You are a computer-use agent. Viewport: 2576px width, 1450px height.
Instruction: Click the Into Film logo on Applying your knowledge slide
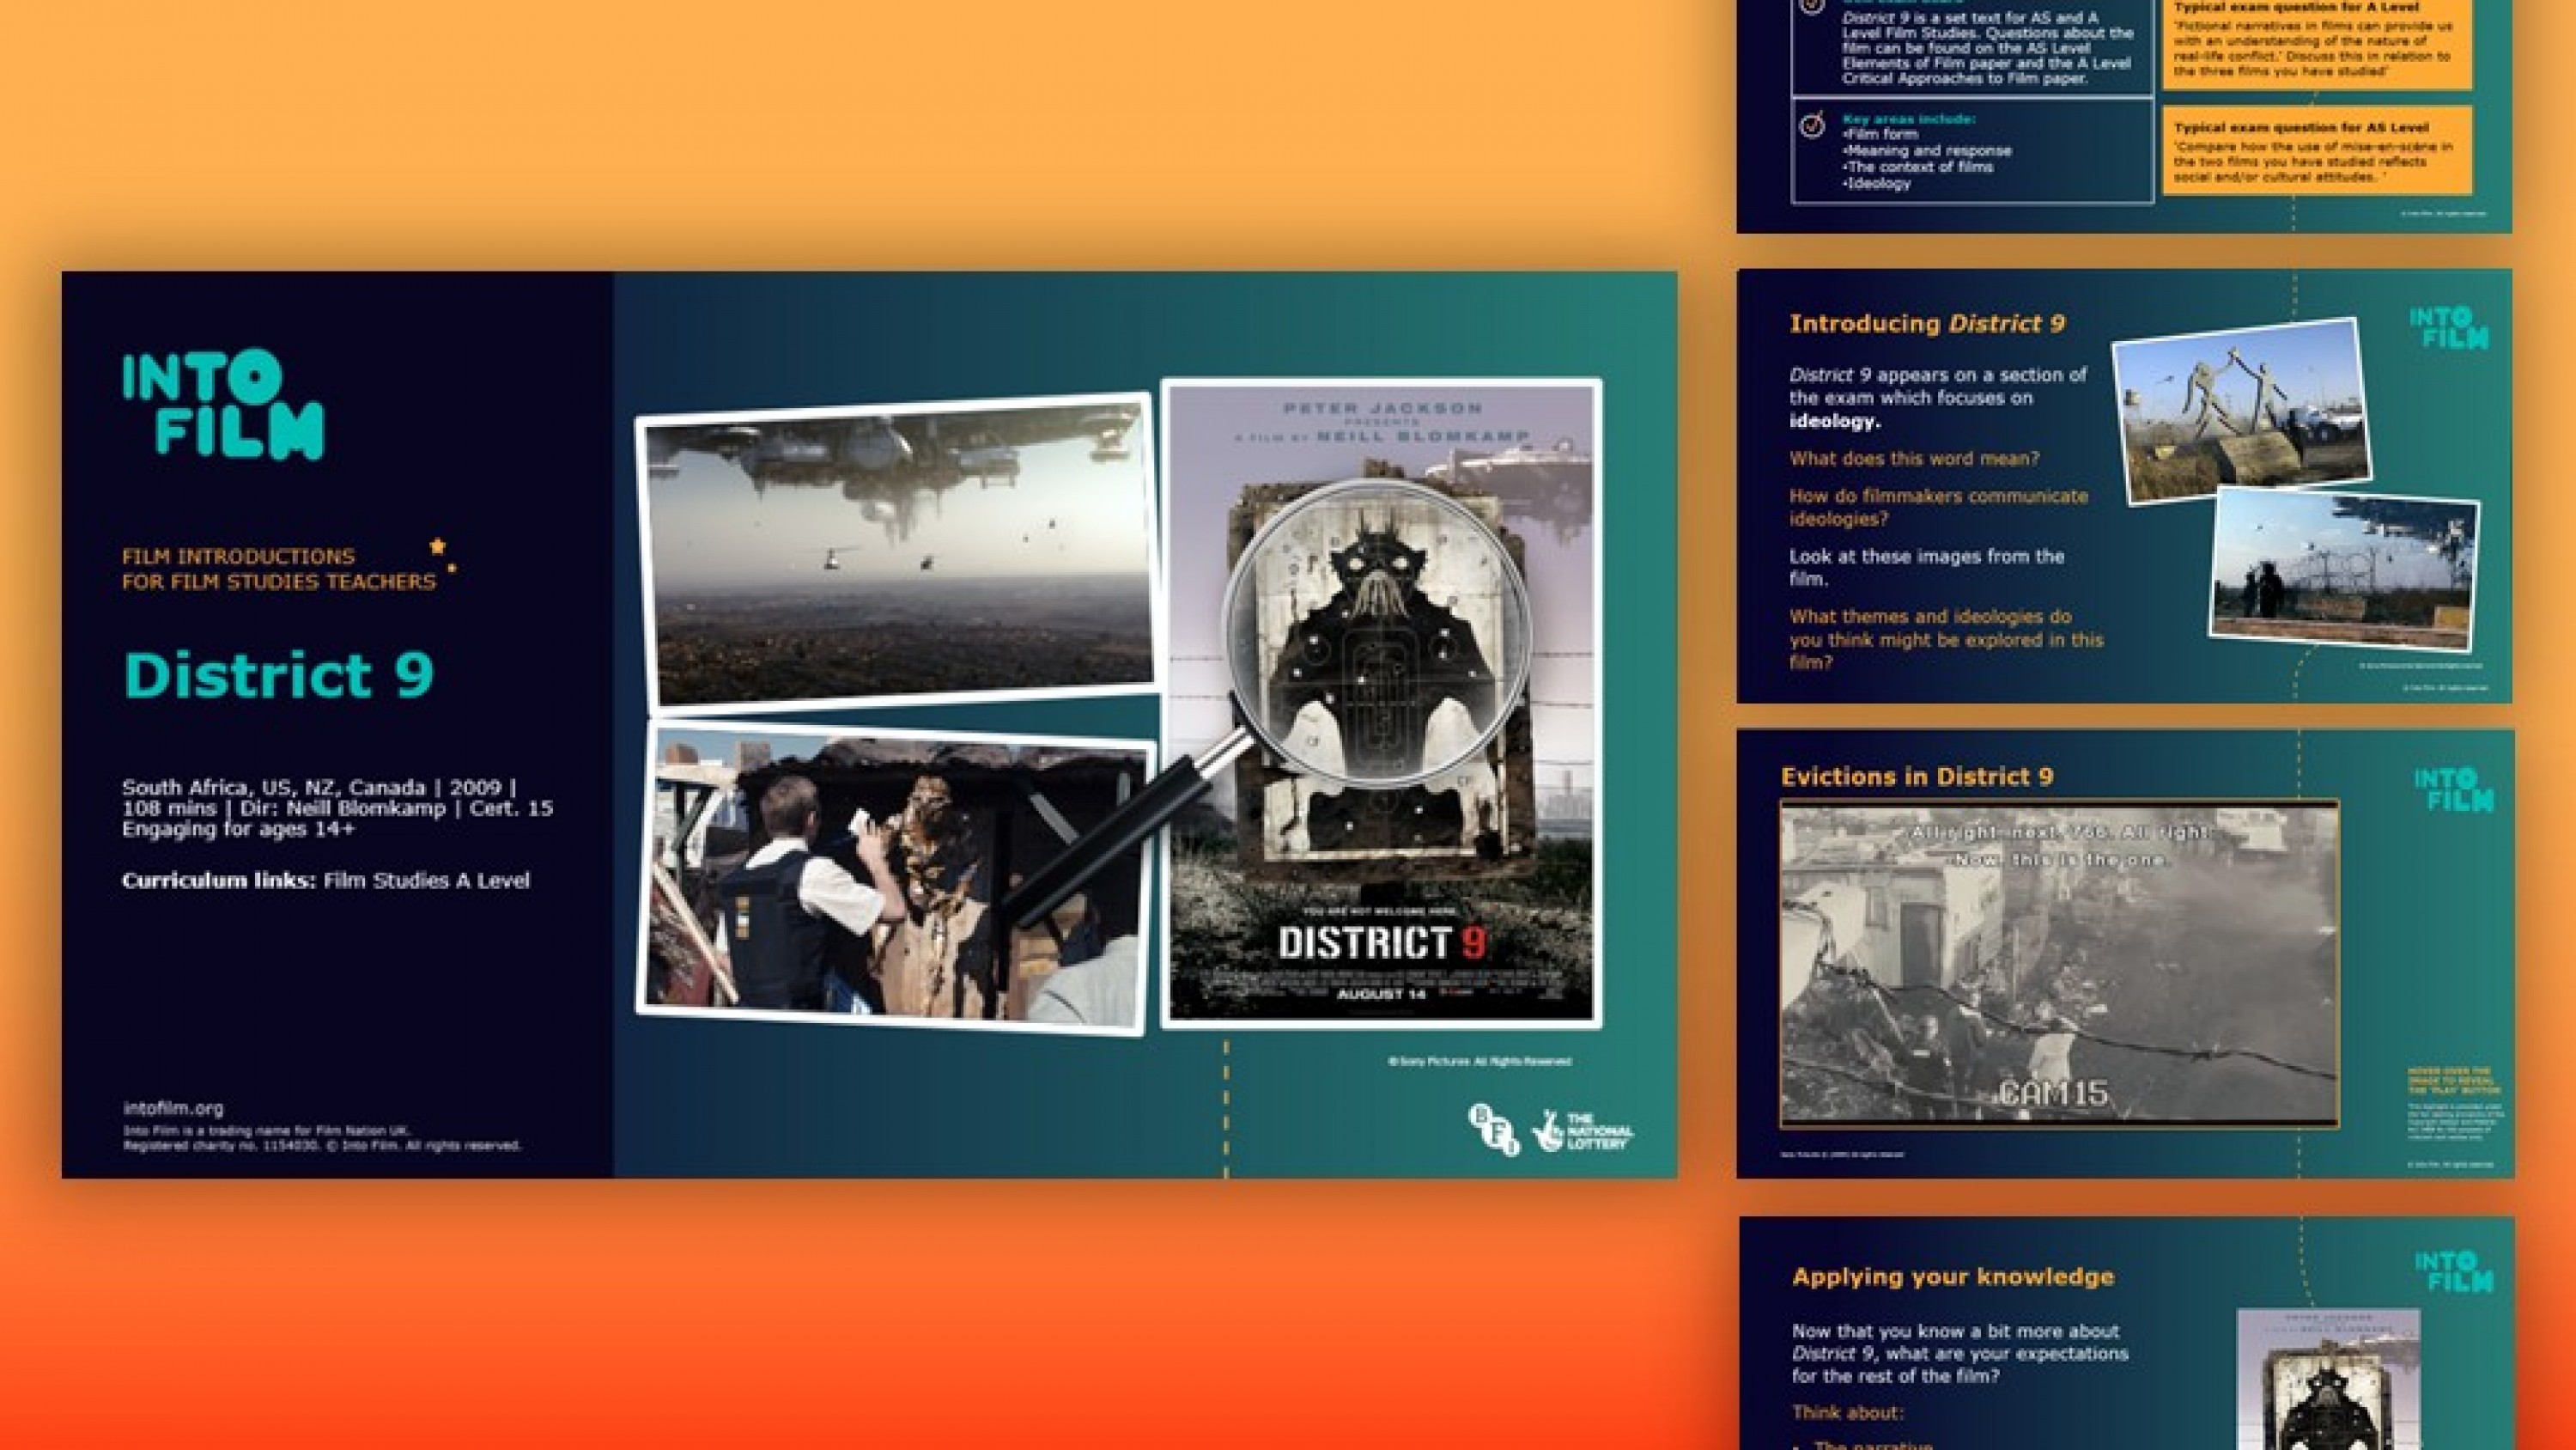(2453, 1270)
